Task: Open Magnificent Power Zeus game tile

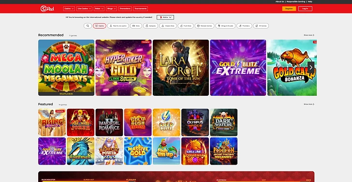Action: click(x=109, y=151)
